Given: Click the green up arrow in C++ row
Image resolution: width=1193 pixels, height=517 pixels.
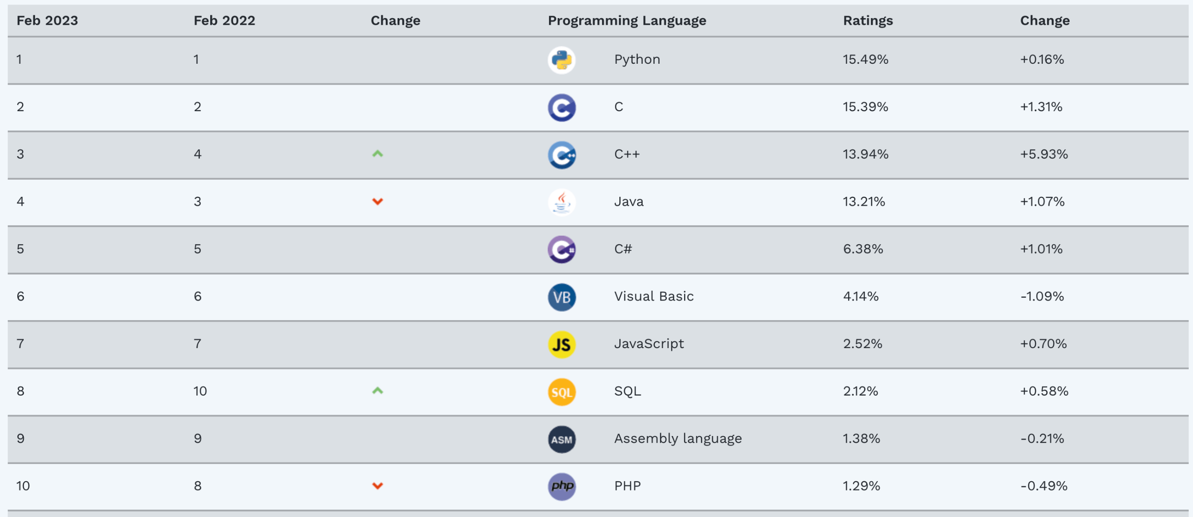Looking at the screenshot, I should [x=377, y=154].
